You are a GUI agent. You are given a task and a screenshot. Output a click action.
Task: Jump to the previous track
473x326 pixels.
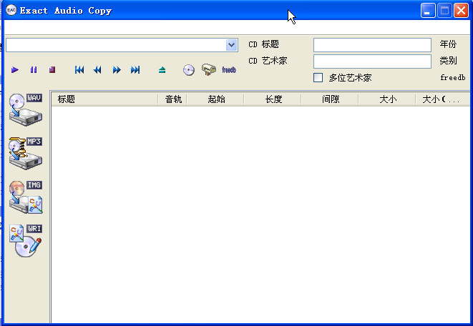pos(79,70)
